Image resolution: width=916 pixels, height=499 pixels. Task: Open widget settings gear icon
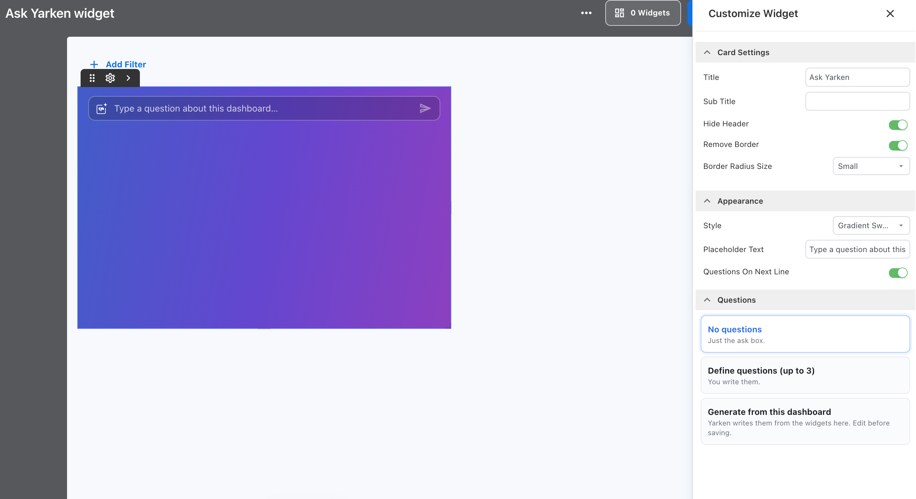tap(110, 78)
